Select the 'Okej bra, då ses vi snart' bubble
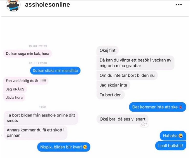 tap(122, 119)
